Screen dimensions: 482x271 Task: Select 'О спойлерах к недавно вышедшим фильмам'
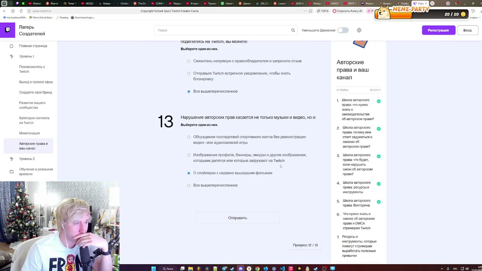pos(189,173)
